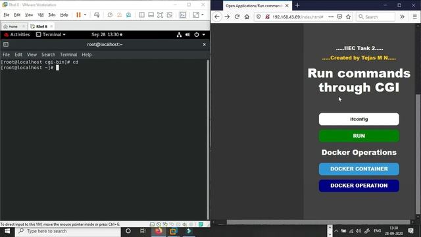Show console view icon in VMware toolbar

point(183,14)
